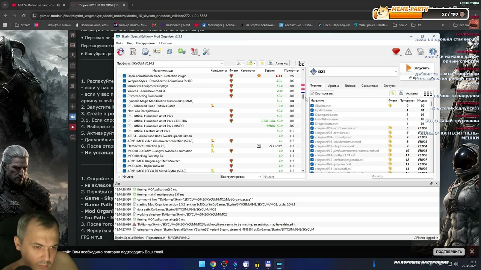Click the blue refresh toolbar icon
The width and height of the screenshot is (481, 270).
pyautogui.click(x=169, y=52)
